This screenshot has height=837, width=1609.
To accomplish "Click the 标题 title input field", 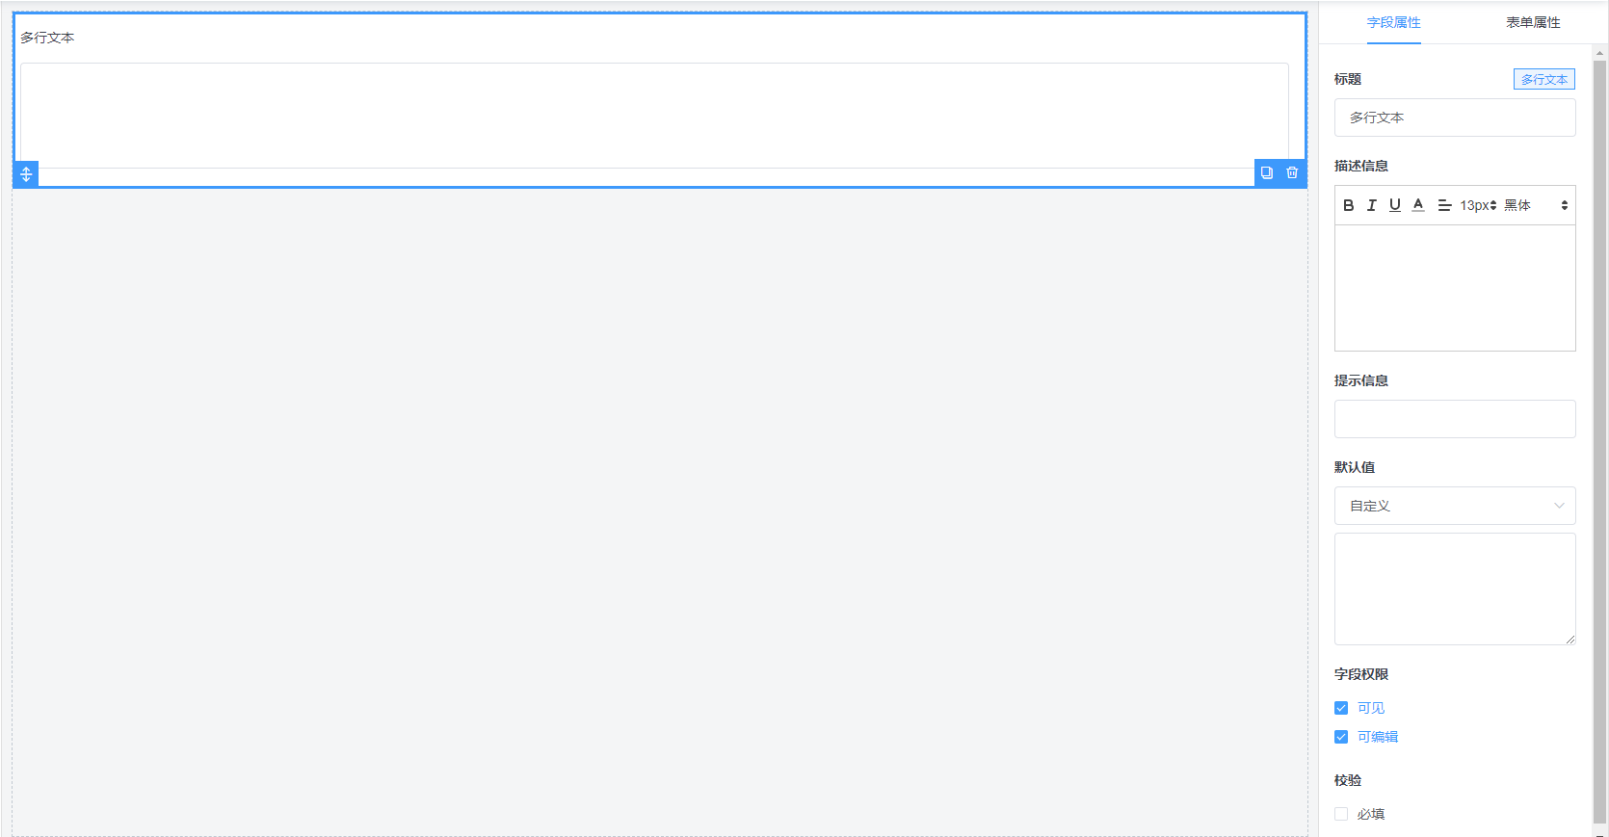I will click(x=1455, y=118).
